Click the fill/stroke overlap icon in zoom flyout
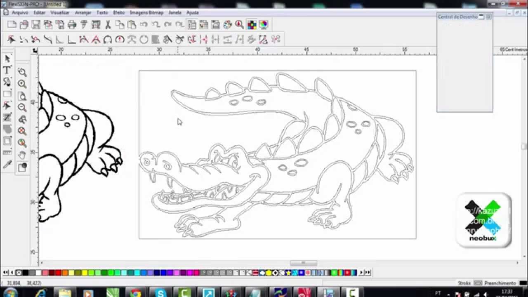 coord(22,167)
